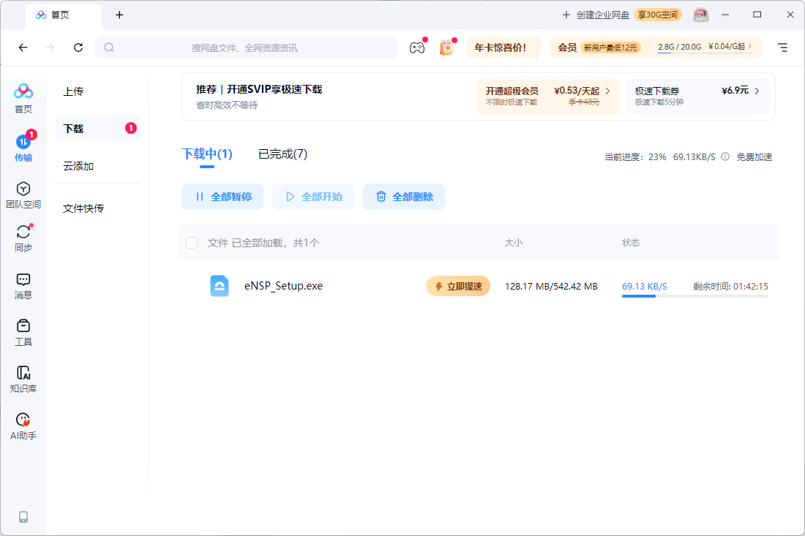Switch to the 已完成(7) tab

282,154
